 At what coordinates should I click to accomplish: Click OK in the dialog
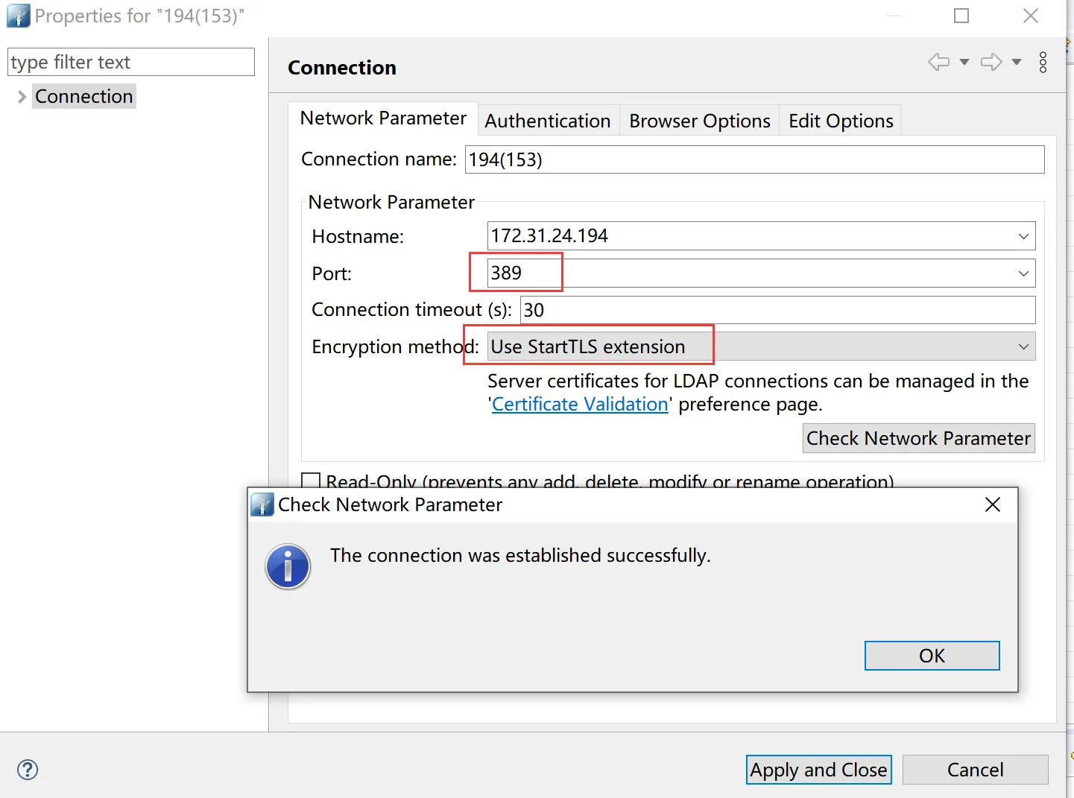point(932,656)
